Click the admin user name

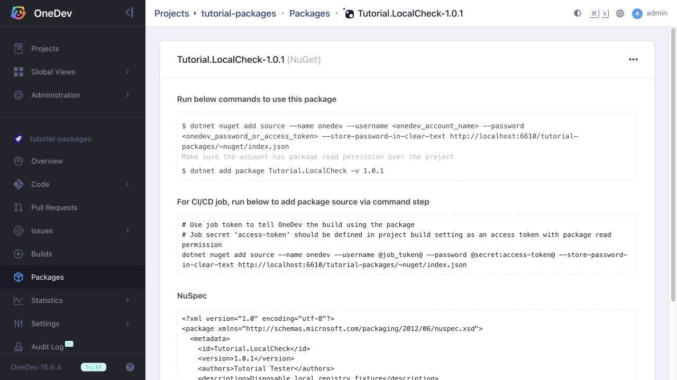tap(657, 13)
